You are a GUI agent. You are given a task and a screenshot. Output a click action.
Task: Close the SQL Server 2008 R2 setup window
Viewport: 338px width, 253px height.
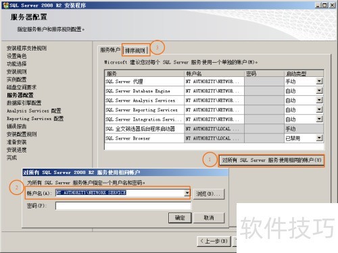332,5
